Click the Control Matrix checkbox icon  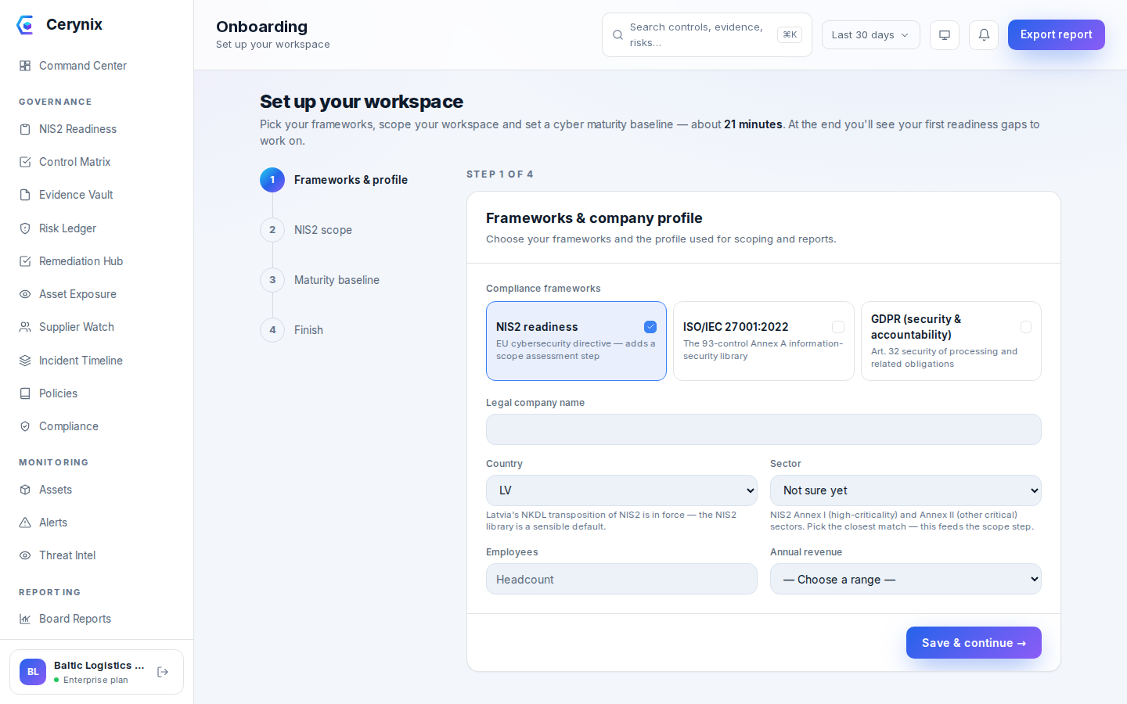pyautogui.click(x=25, y=162)
